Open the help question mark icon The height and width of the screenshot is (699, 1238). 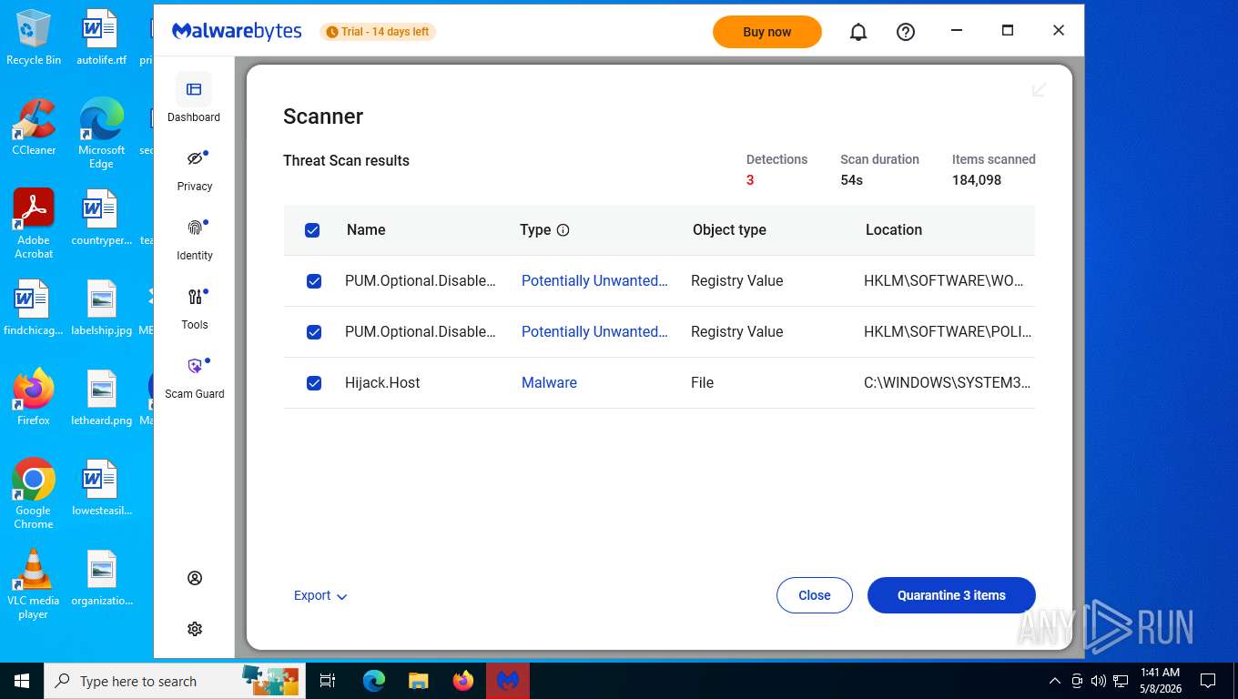pyautogui.click(x=906, y=32)
